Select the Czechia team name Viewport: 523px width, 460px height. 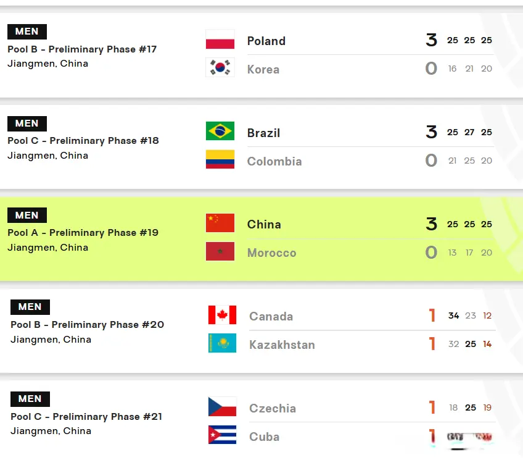tap(273, 408)
